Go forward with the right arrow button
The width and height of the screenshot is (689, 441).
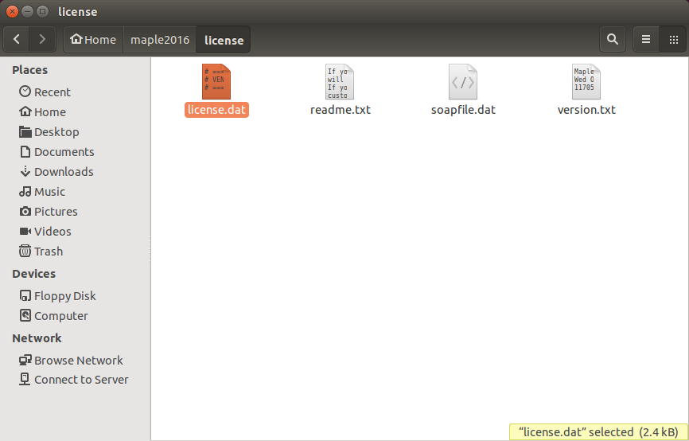pyautogui.click(x=42, y=40)
